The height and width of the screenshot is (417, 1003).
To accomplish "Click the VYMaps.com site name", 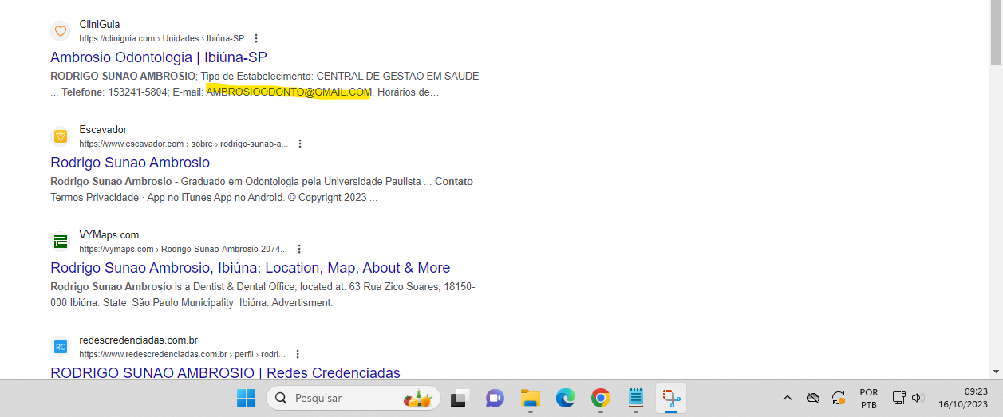I will click(x=109, y=235).
